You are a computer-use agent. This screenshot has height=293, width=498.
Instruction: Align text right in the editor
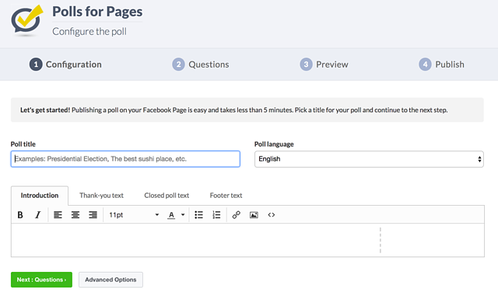[x=93, y=215]
